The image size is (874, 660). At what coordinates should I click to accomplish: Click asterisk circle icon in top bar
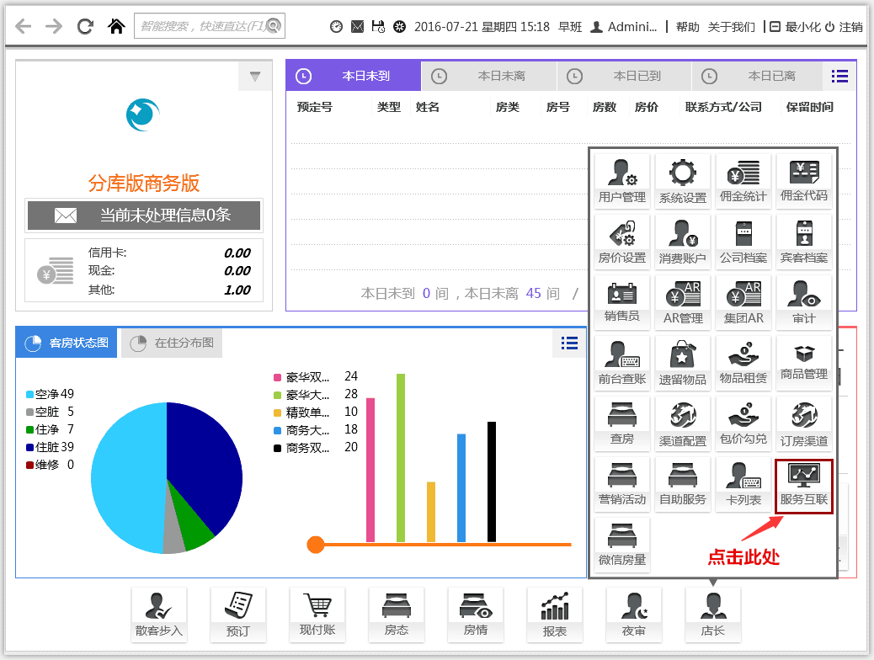399,27
